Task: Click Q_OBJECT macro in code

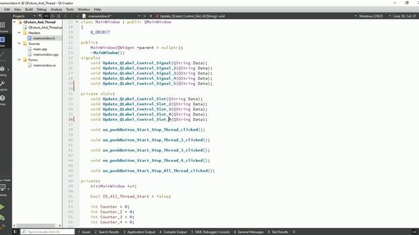Action: 100,32
